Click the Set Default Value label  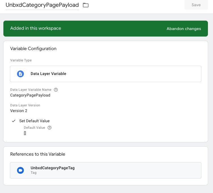click(34, 121)
